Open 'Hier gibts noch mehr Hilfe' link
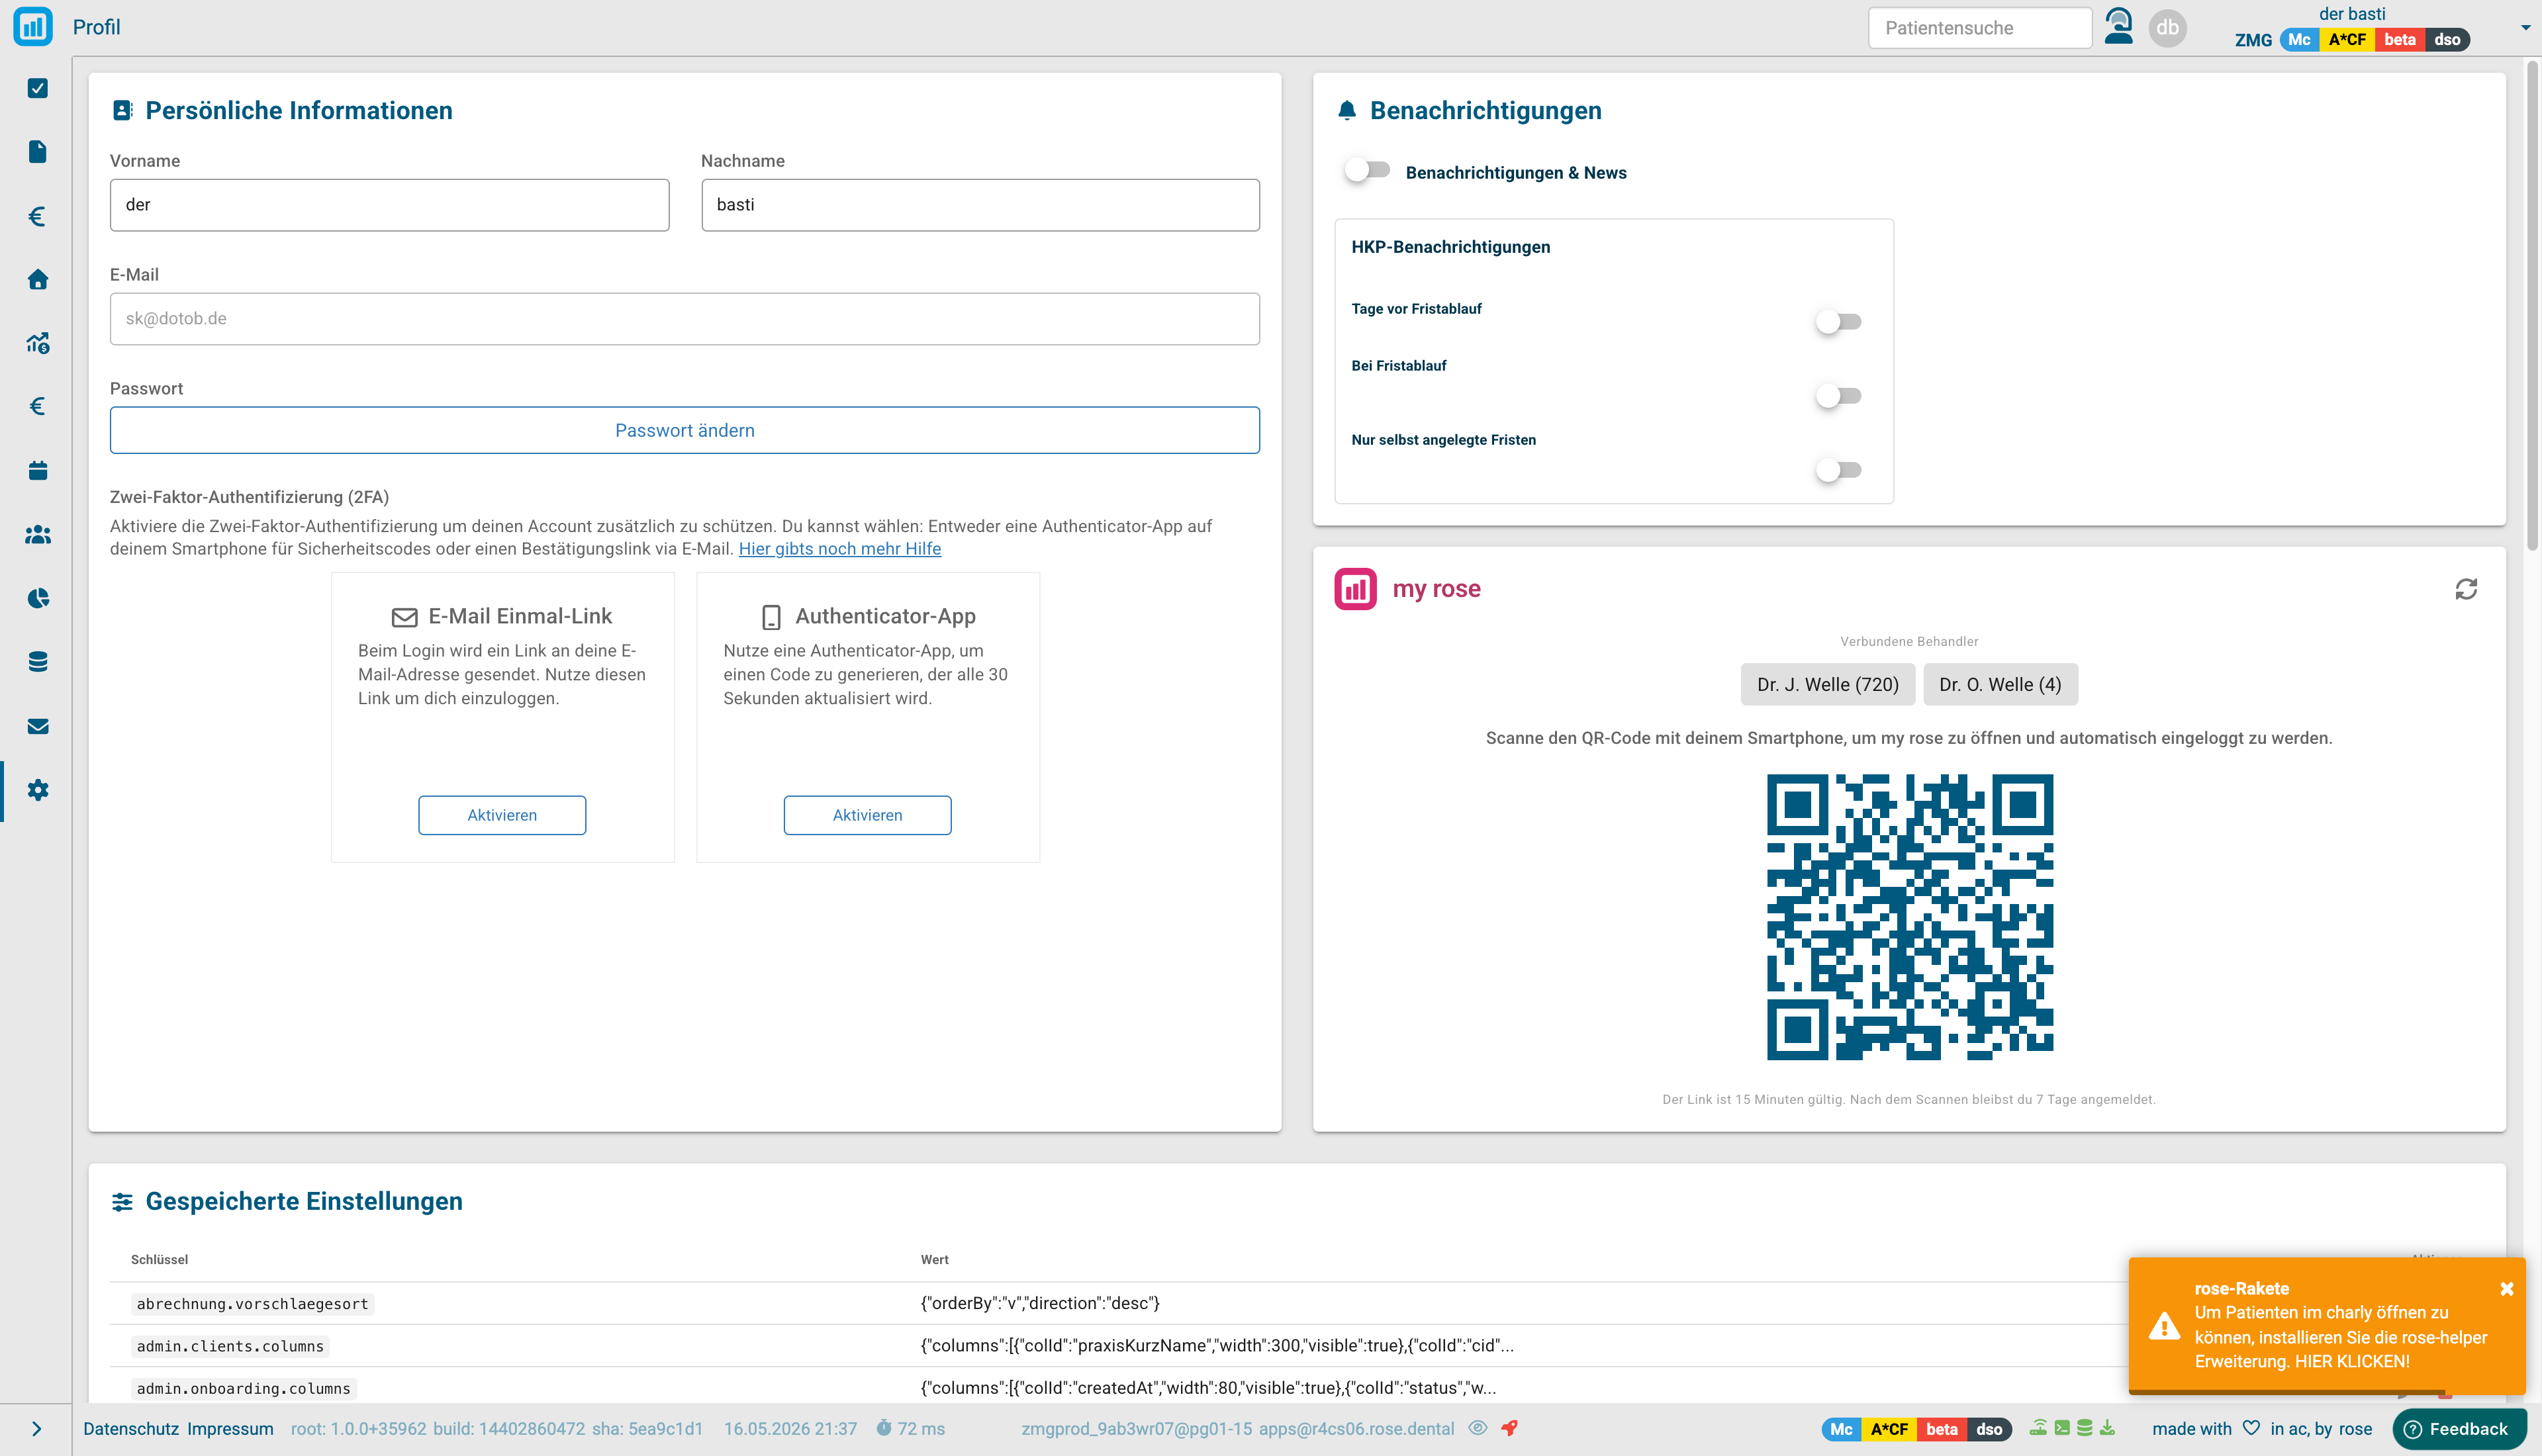Screen dimensions: 2542x1456 tap(840, 549)
